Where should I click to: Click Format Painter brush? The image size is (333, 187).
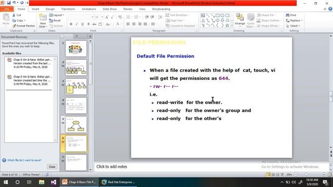[x=23, y=25]
